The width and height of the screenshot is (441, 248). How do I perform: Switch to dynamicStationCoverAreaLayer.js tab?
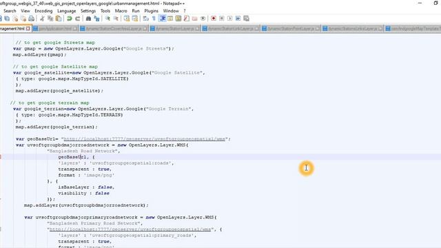coord(114,29)
